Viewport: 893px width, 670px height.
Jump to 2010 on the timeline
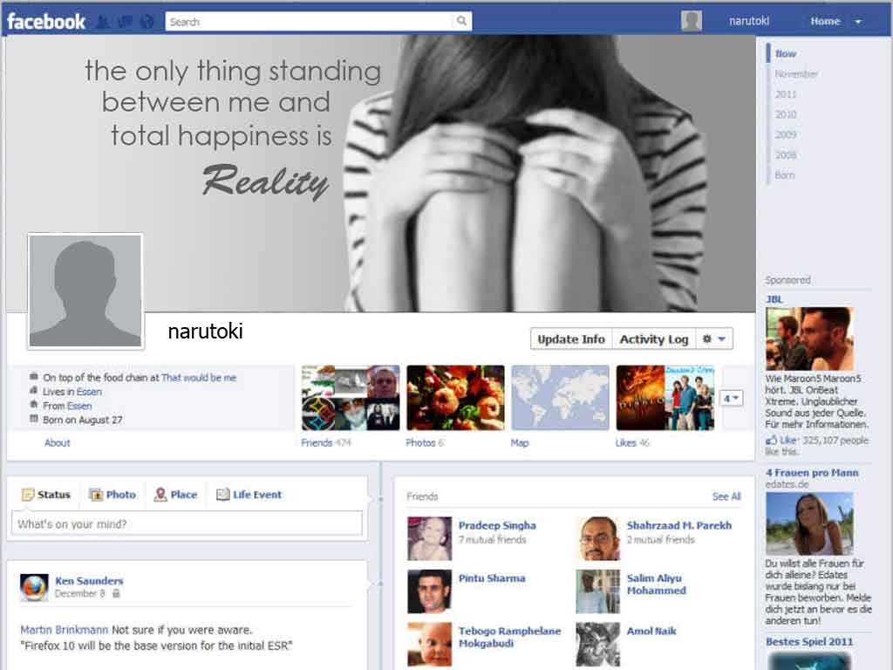[786, 114]
